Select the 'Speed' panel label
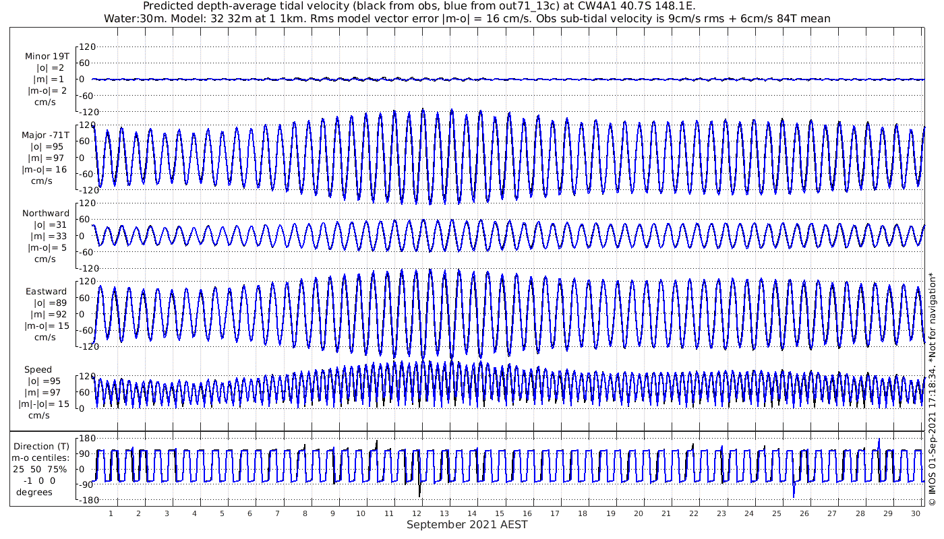944x539 pixels. pyautogui.click(x=38, y=370)
